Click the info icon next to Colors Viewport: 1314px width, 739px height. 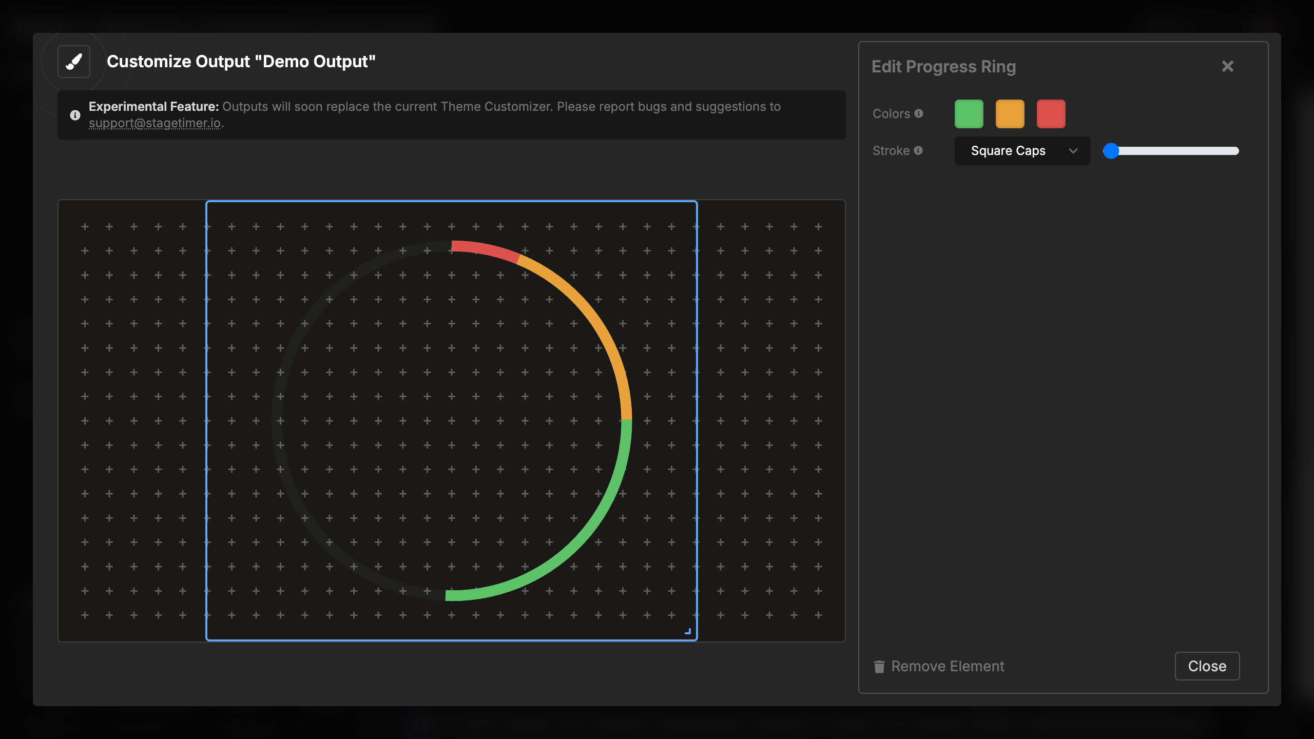coord(919,113)
